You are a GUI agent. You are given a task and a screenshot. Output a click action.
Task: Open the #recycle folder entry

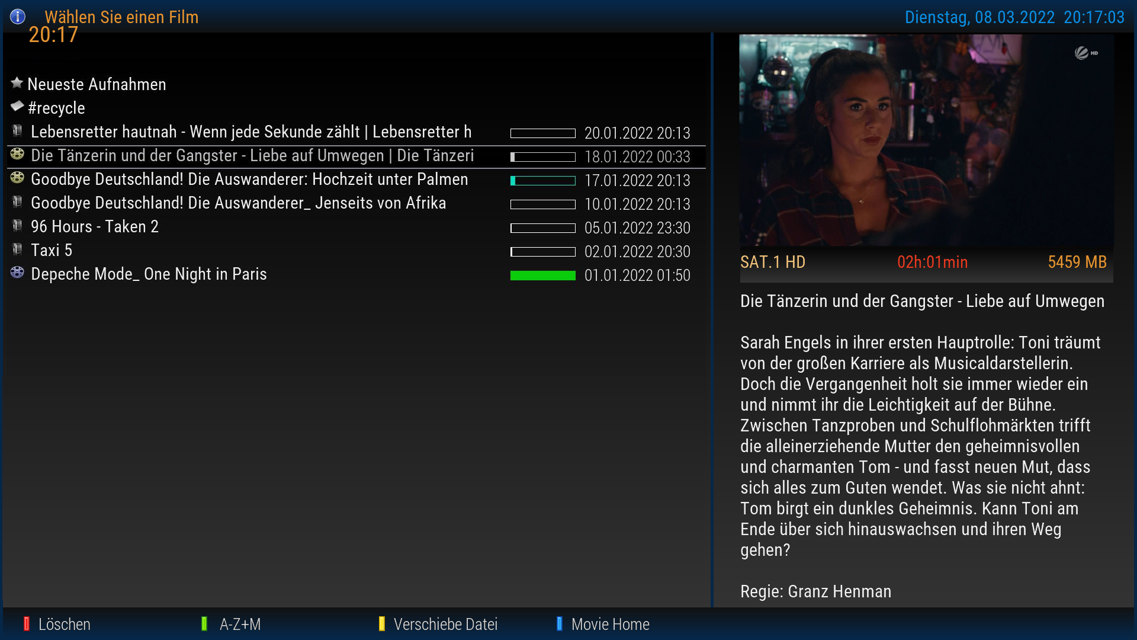[x=57, y=108]
